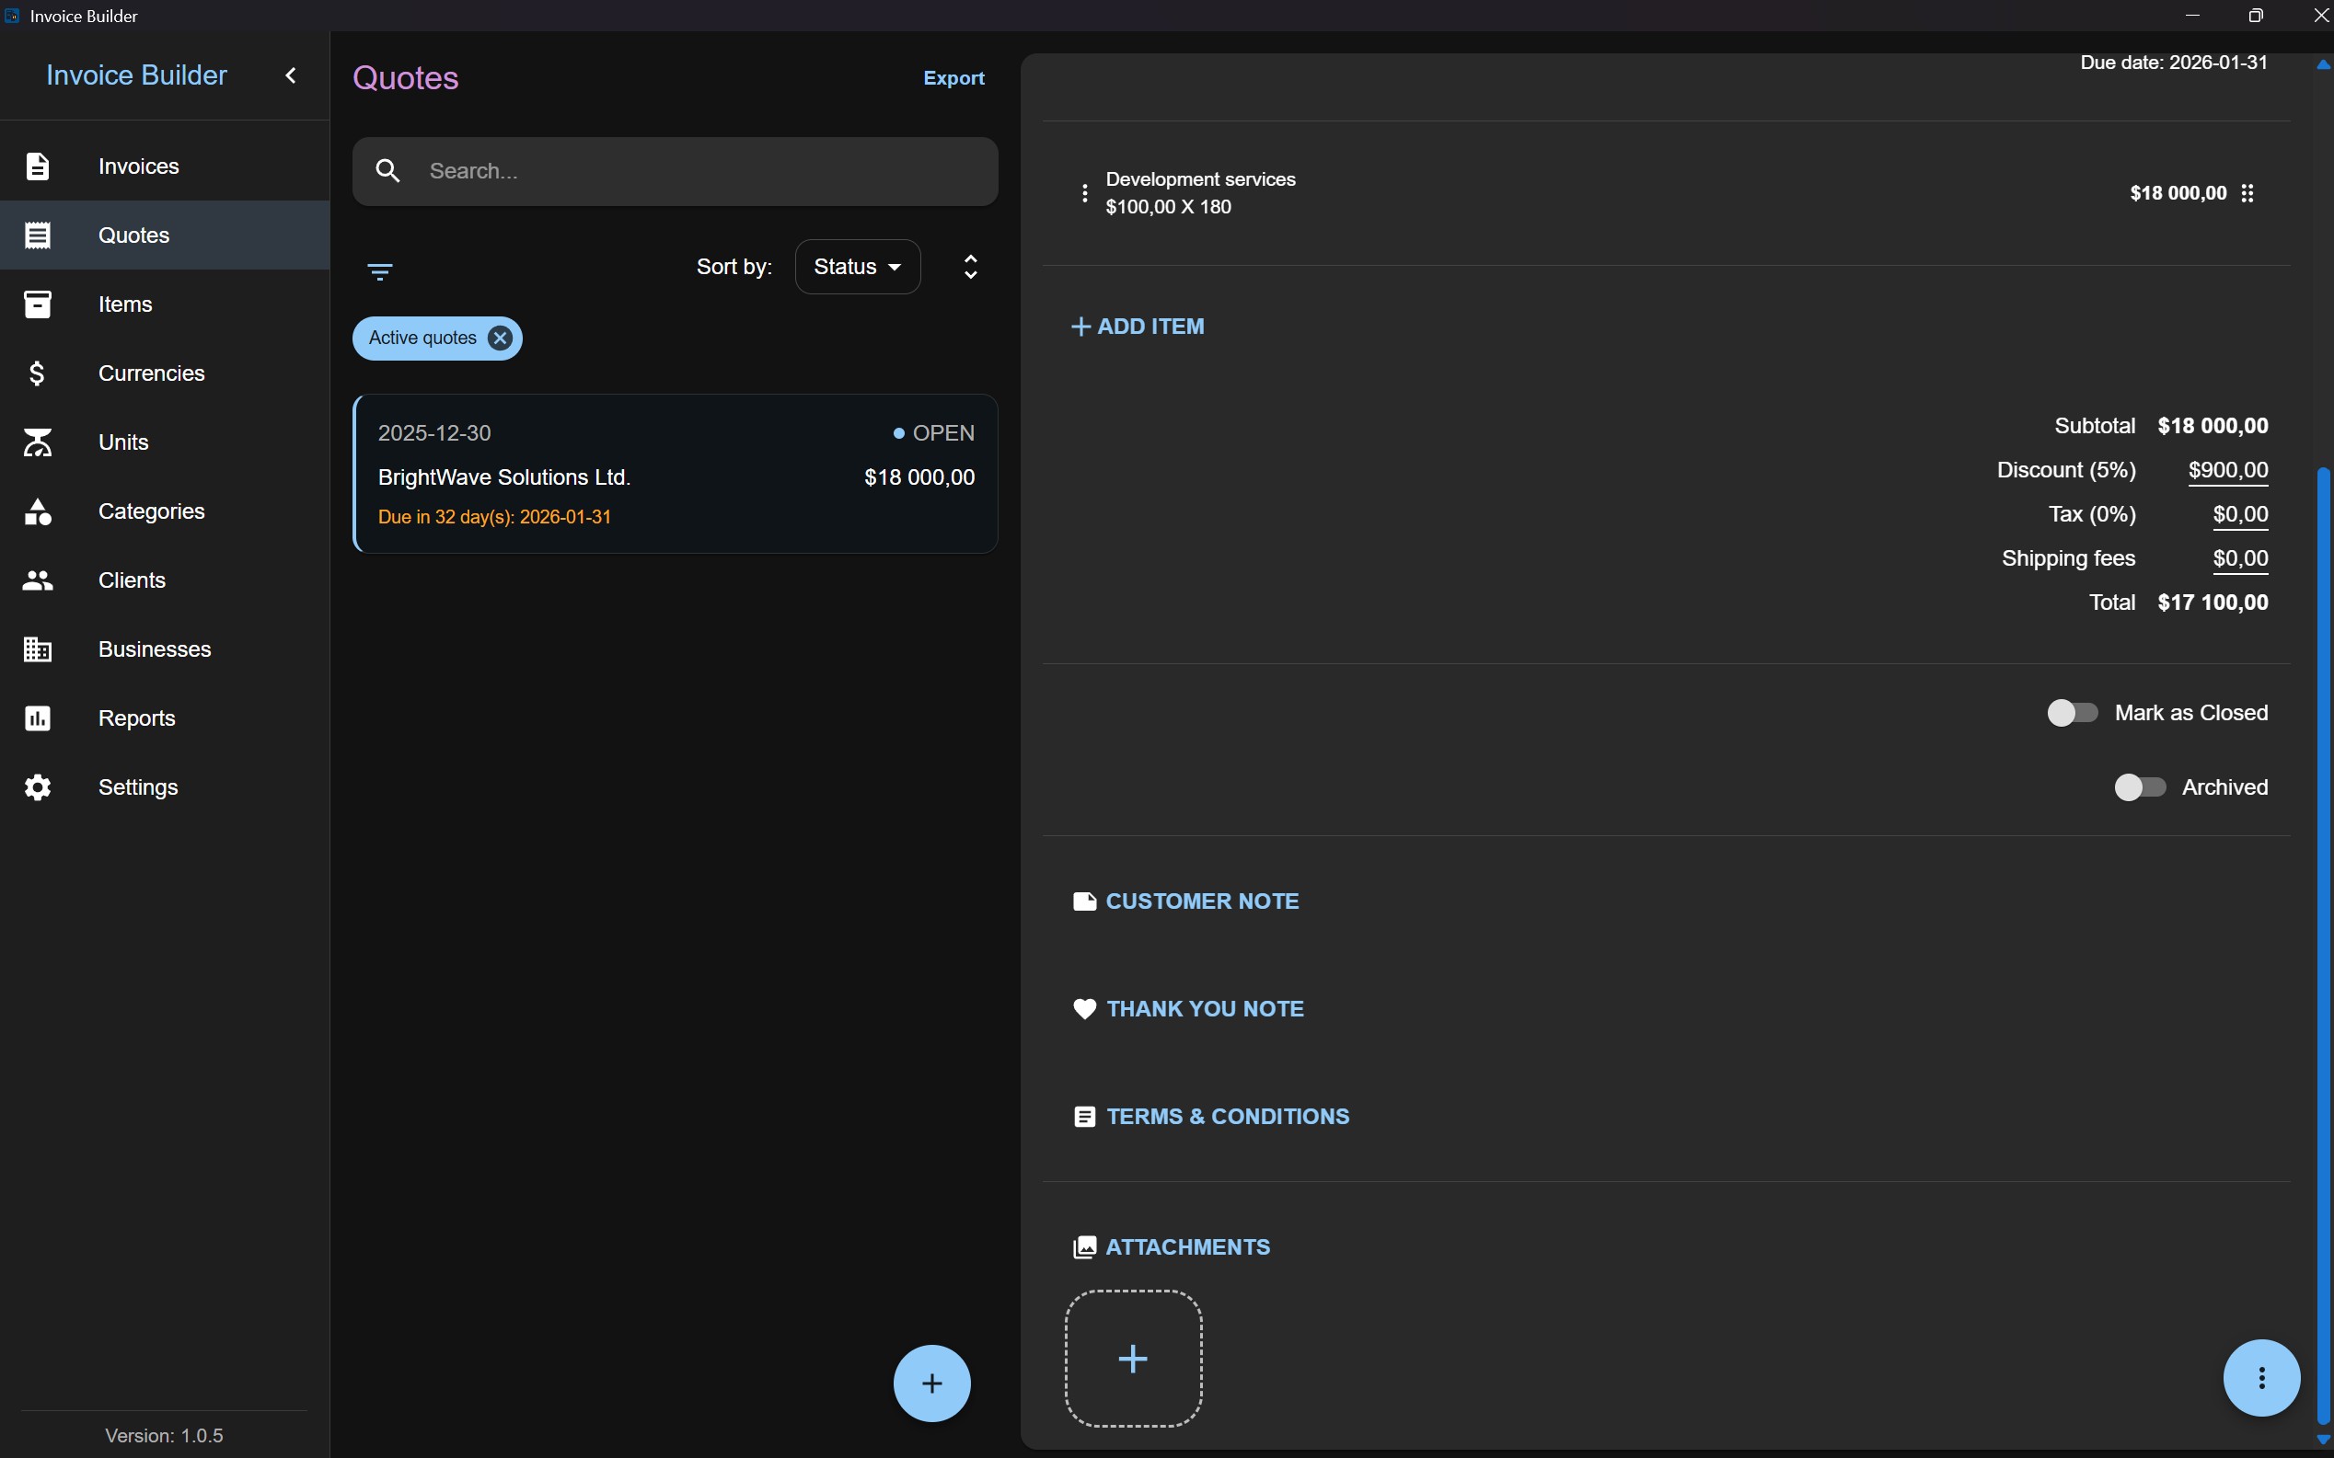
Task: Expand Terms & Conditions section
Action: pos(1211,1116)
